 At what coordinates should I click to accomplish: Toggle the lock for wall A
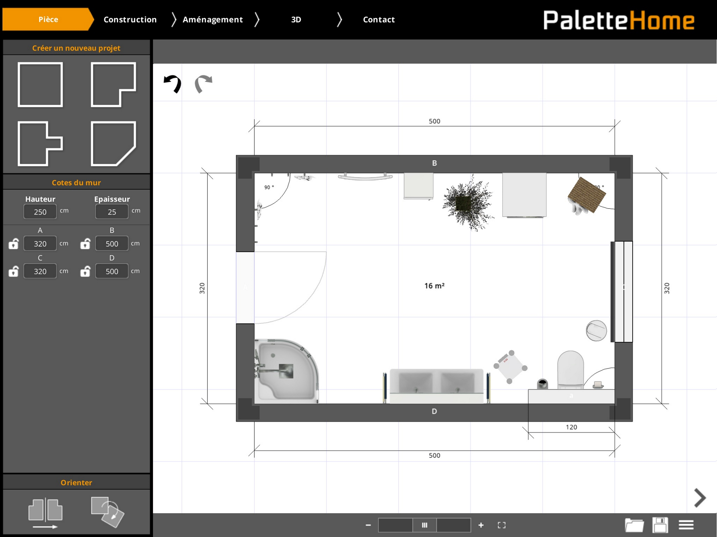click(13, 244)
